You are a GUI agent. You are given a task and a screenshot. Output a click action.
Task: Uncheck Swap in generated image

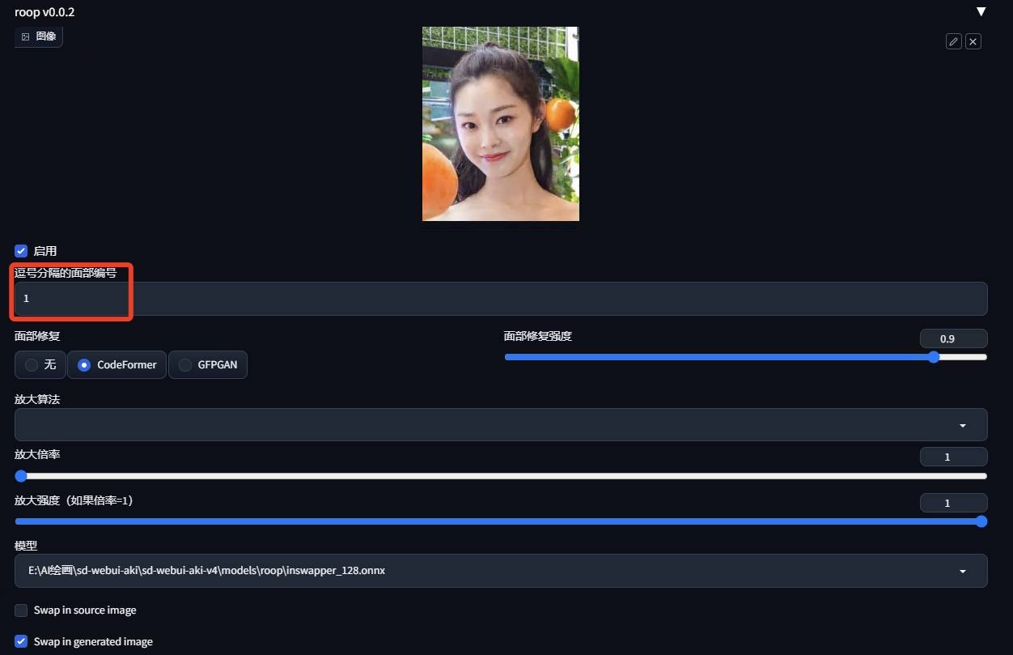[x=21, y=641]
